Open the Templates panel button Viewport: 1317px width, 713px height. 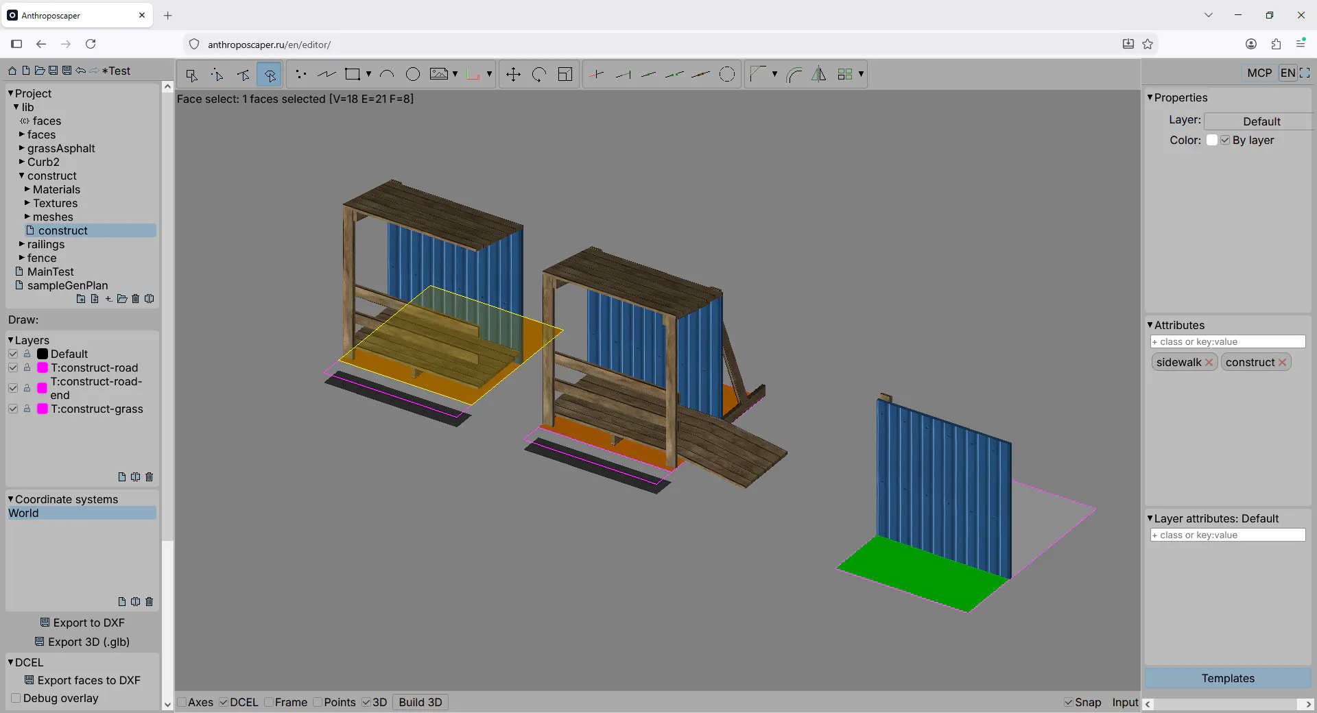(x=1228, y=678)
